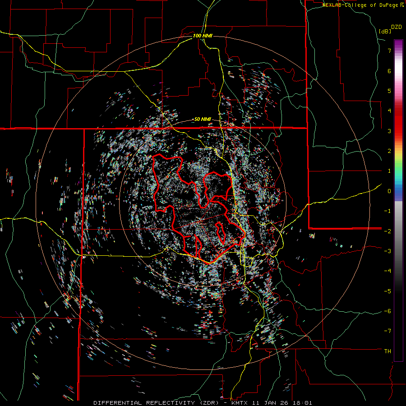Click the -1 value on the scale
Screen dimensions: 406x406
(388, 211)
